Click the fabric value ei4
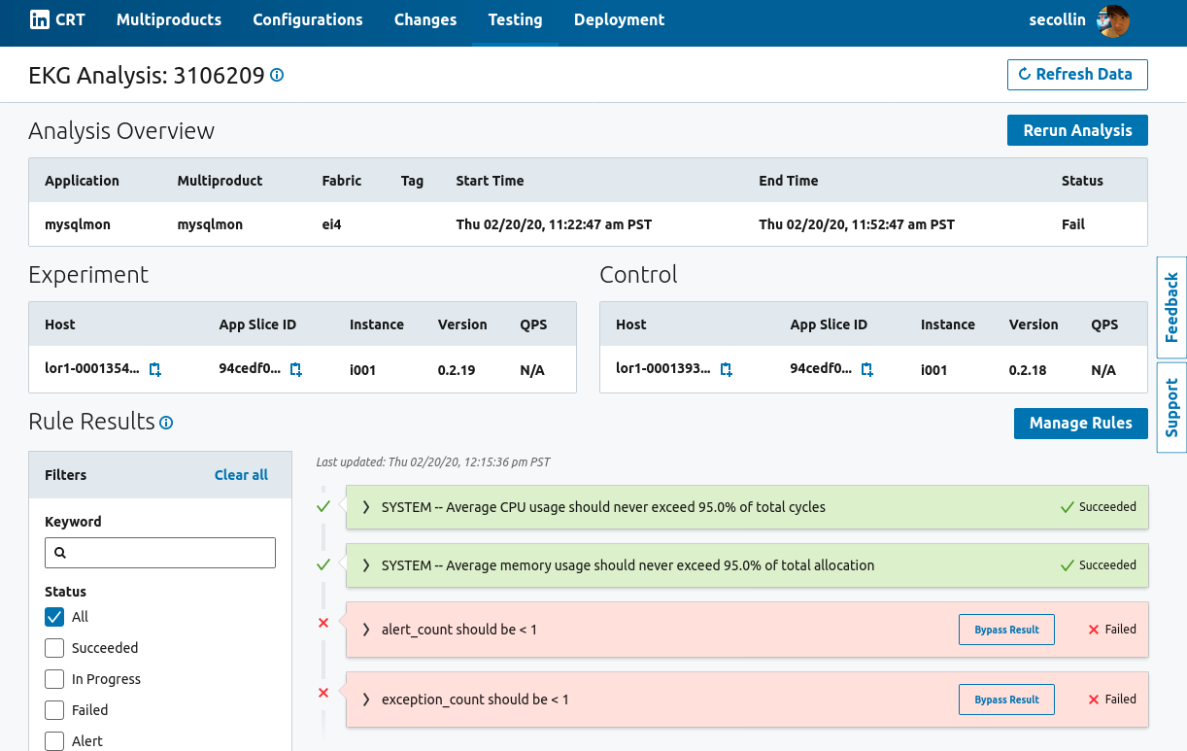The width and height of the screenshot is (1187, 751). pos(331,224)
